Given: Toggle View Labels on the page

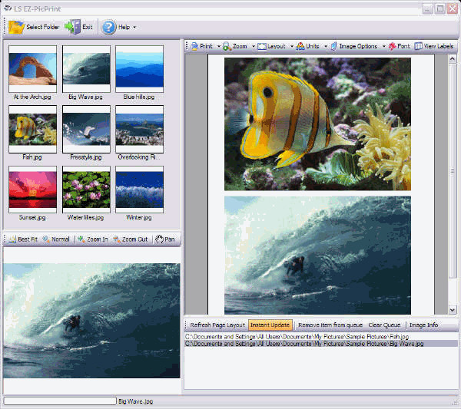Looking at the screenshot, I should click(434, 46).
